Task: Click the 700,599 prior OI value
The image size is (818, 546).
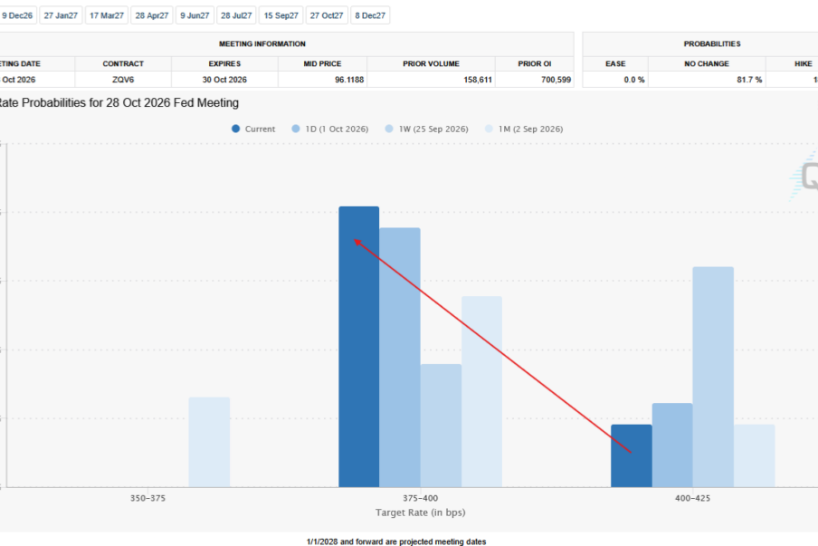Action: 556,80
